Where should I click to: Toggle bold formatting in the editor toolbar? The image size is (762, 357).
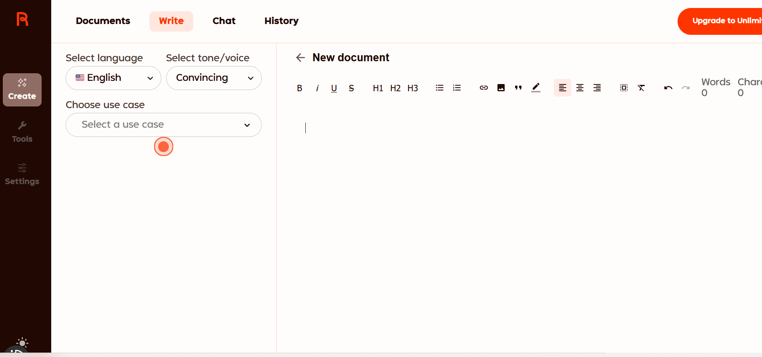pos(299,88)
